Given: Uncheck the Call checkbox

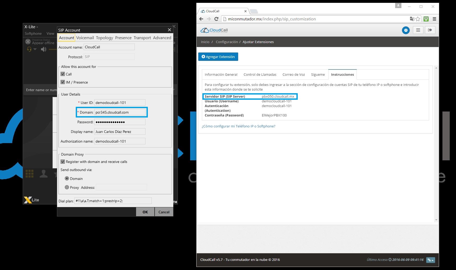Looking at the screenshot, I should click(63, 74).
